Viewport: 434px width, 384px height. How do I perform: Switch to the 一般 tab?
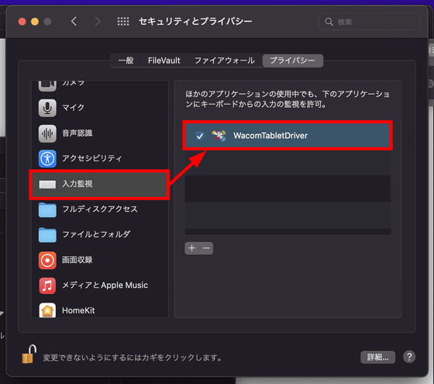(x=126, y=61)
